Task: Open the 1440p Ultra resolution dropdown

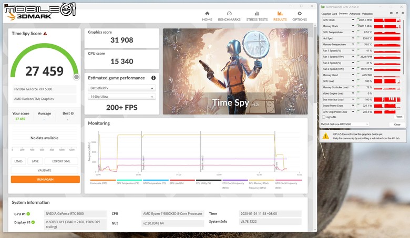Action: coord(122,97)
